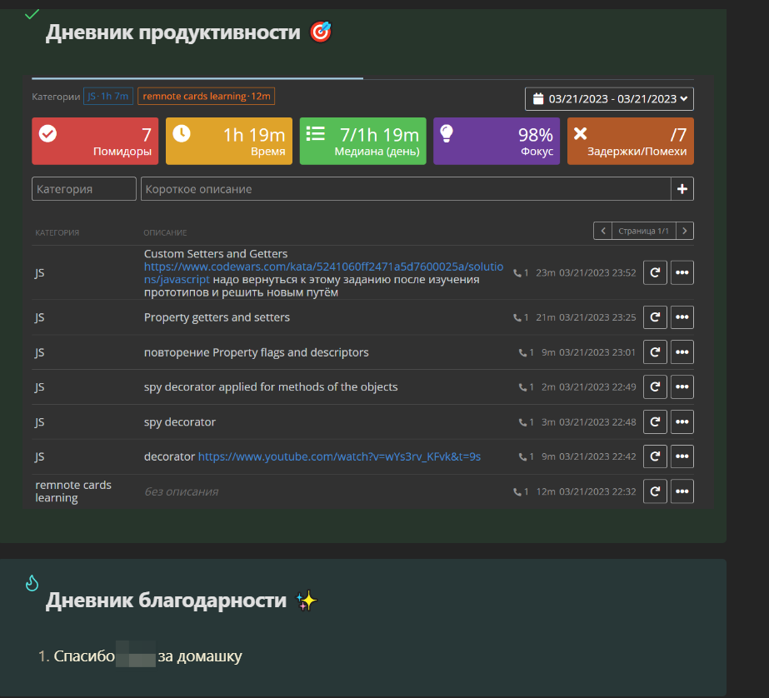This screenshot has height=698, width=769.
Task: Restart the spy decorator pomodoro entry
Action: point(655,422)
